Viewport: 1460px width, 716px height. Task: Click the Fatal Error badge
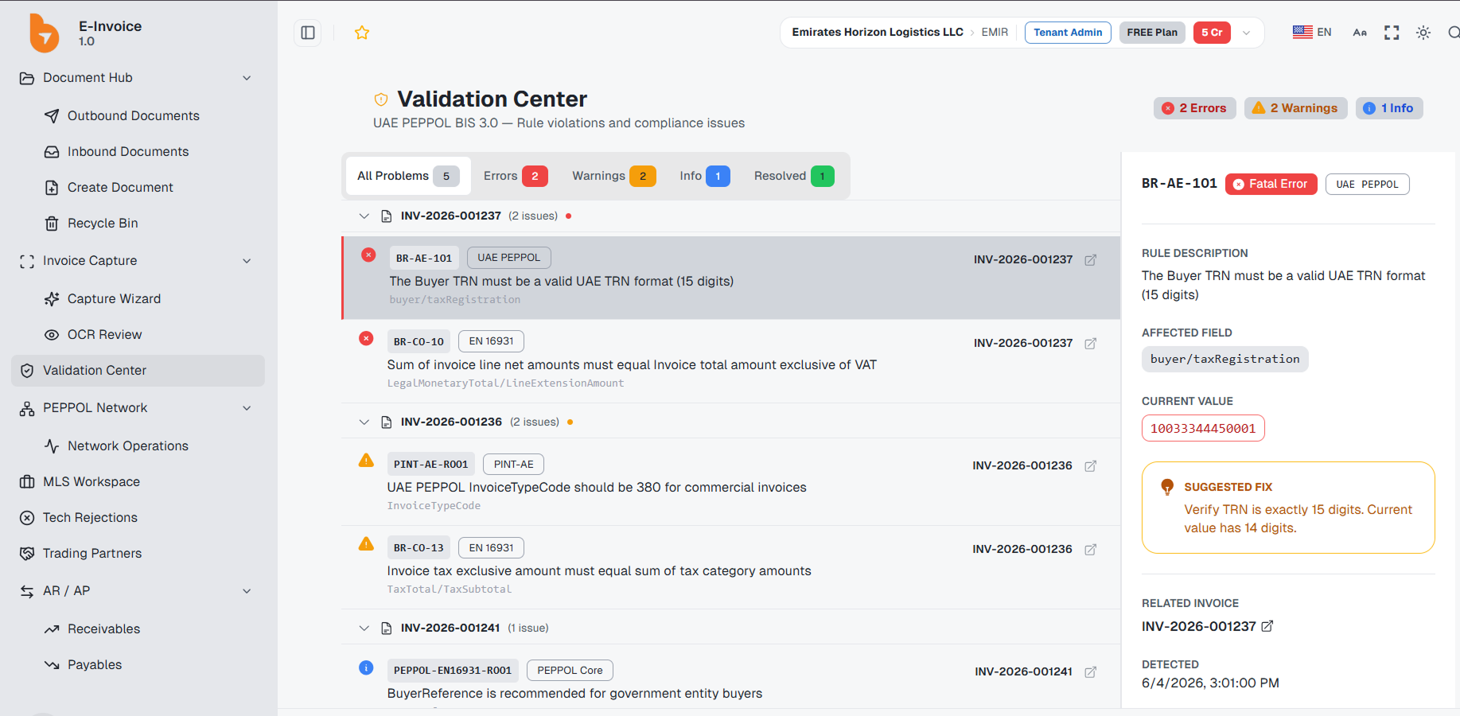click(1271, 185)
